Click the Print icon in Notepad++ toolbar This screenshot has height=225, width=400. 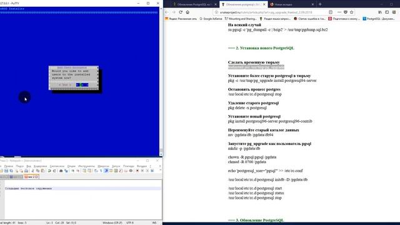pos(26,171)
